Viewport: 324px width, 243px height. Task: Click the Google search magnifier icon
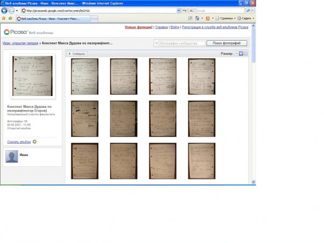point(248,10)
